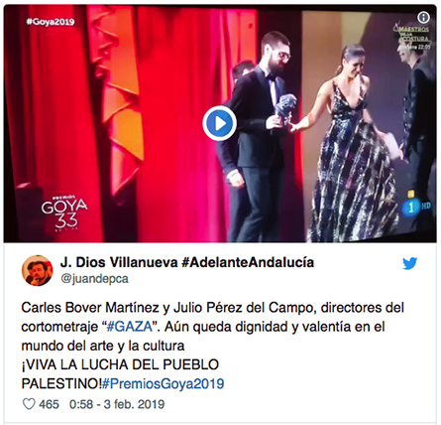Screen dimensions: 441x425
Task: Open the @juandepca handle link
Action: point(94,278)
